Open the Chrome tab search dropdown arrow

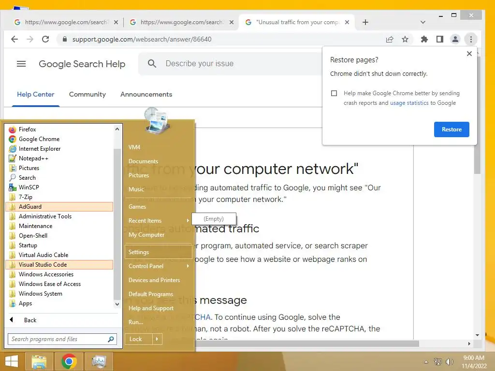[x=423, y=22]
